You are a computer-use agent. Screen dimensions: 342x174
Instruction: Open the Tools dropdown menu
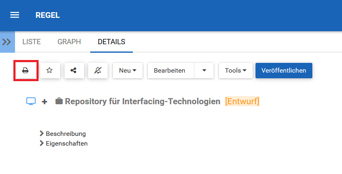tap(236, 71)
